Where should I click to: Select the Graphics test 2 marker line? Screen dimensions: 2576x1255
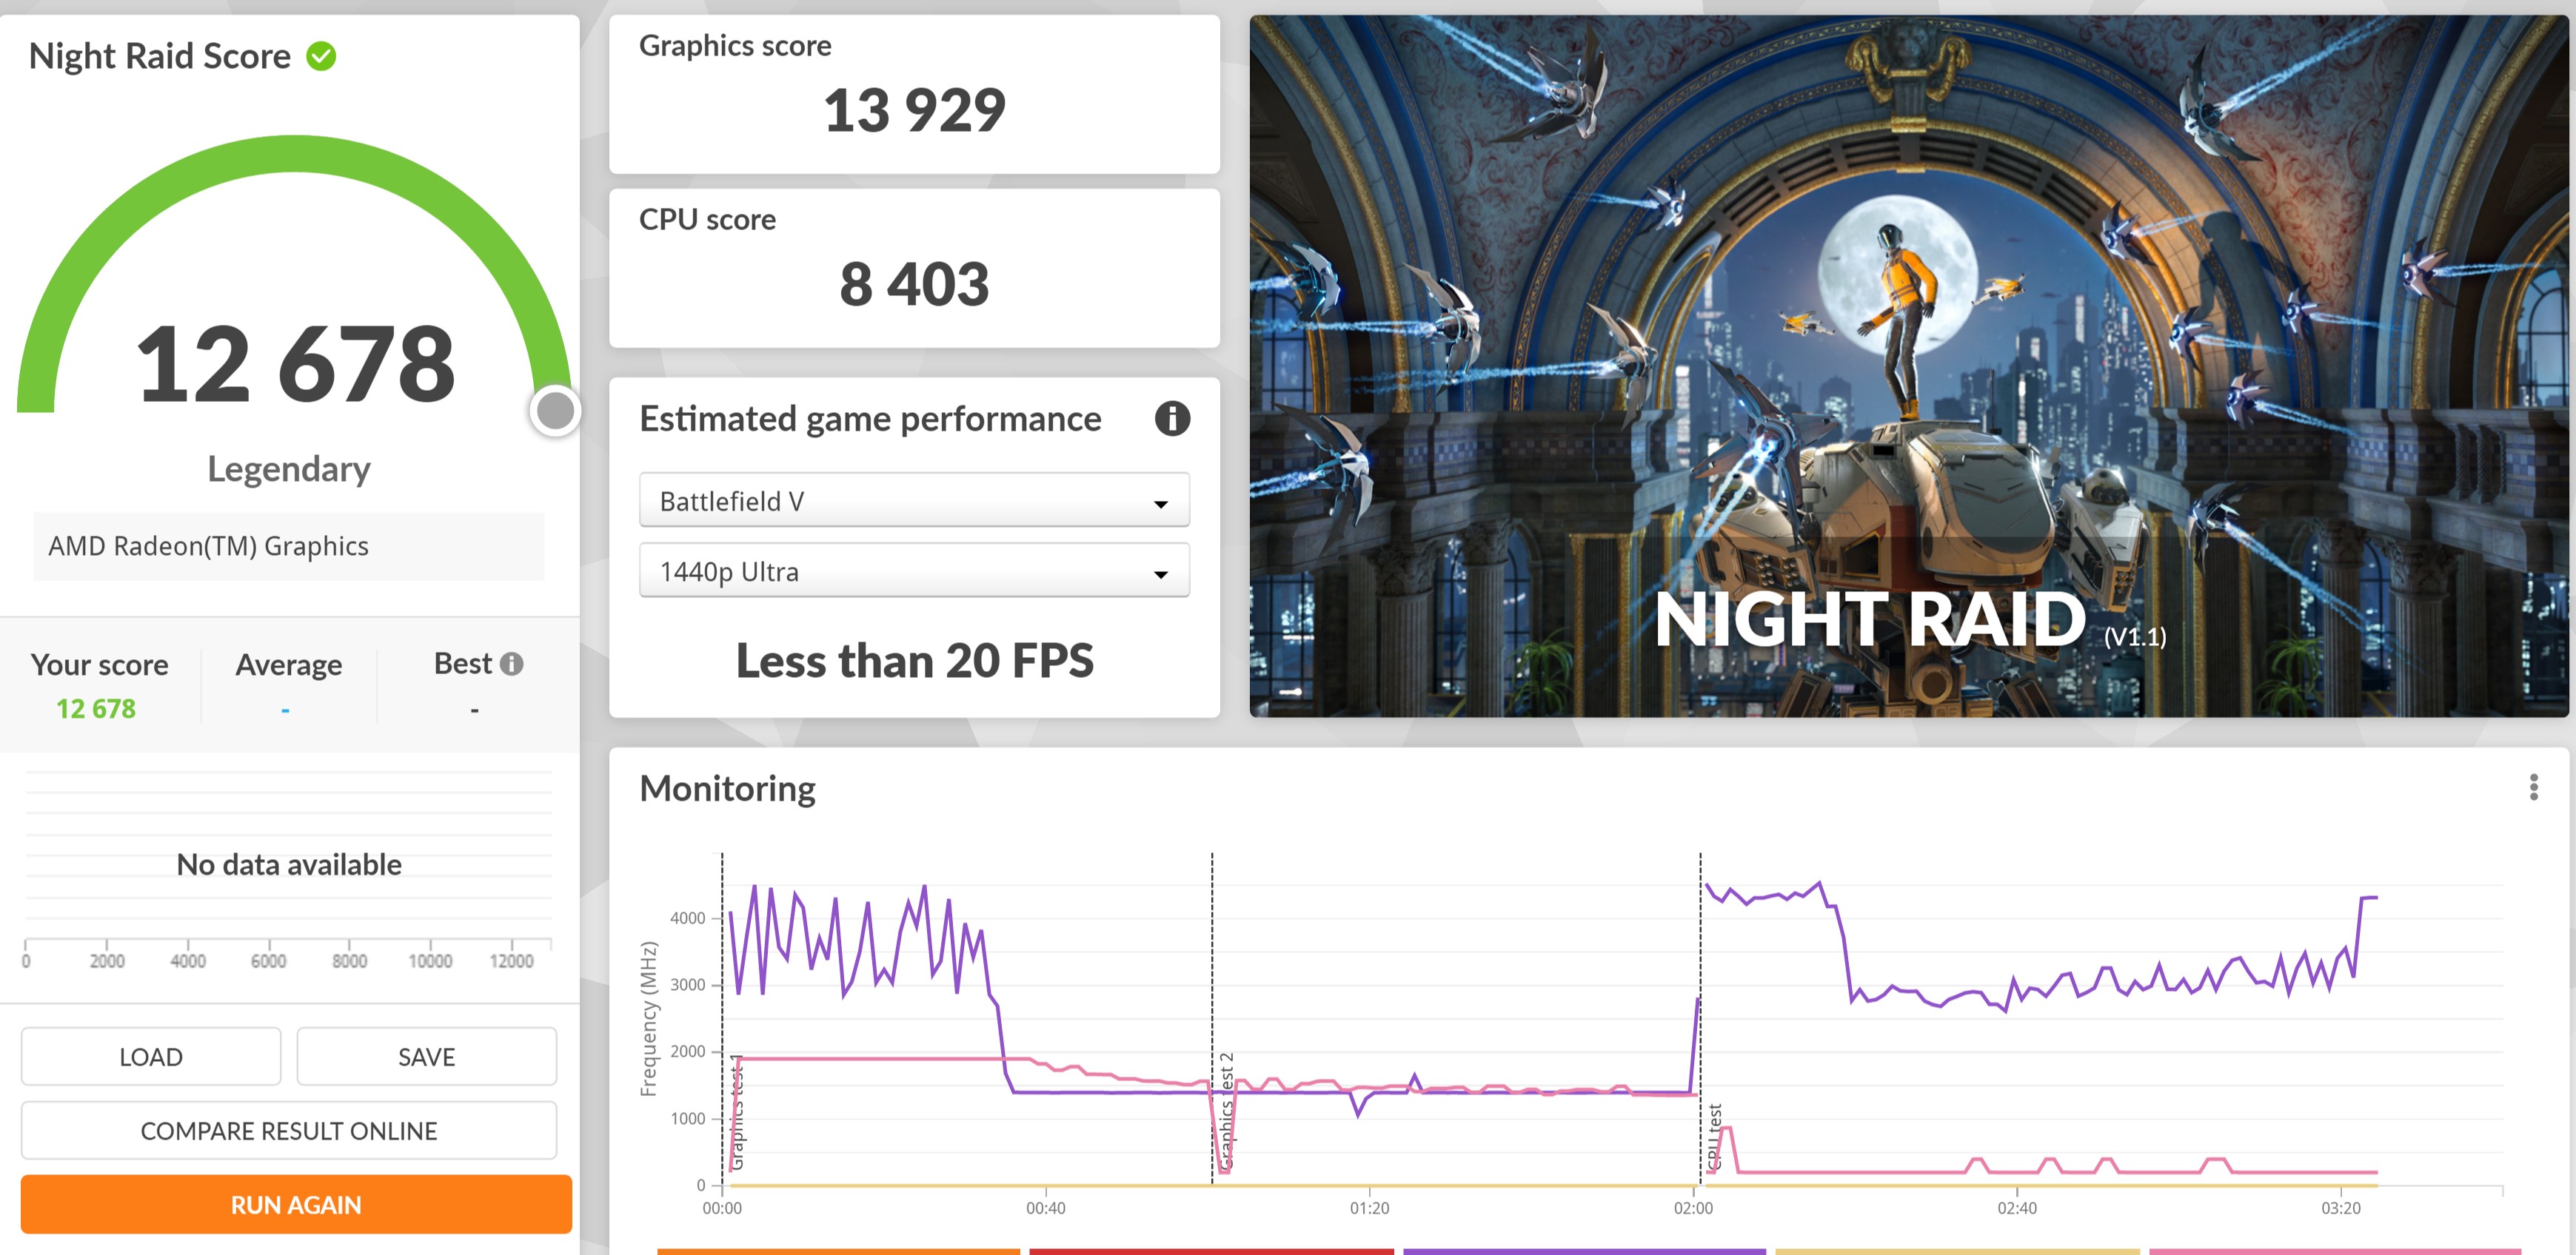[1212, 1019]
